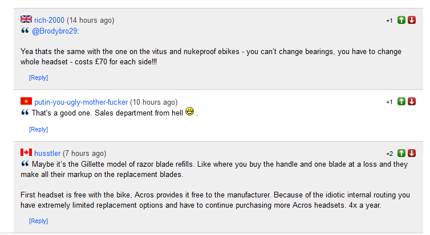Click the +2 score on husstler's comment
This screenshot has width=430, height=235.
pyautogui.click(x=390, y=154)
